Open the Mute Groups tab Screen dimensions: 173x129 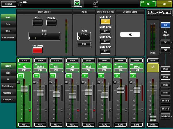(8, 86)
